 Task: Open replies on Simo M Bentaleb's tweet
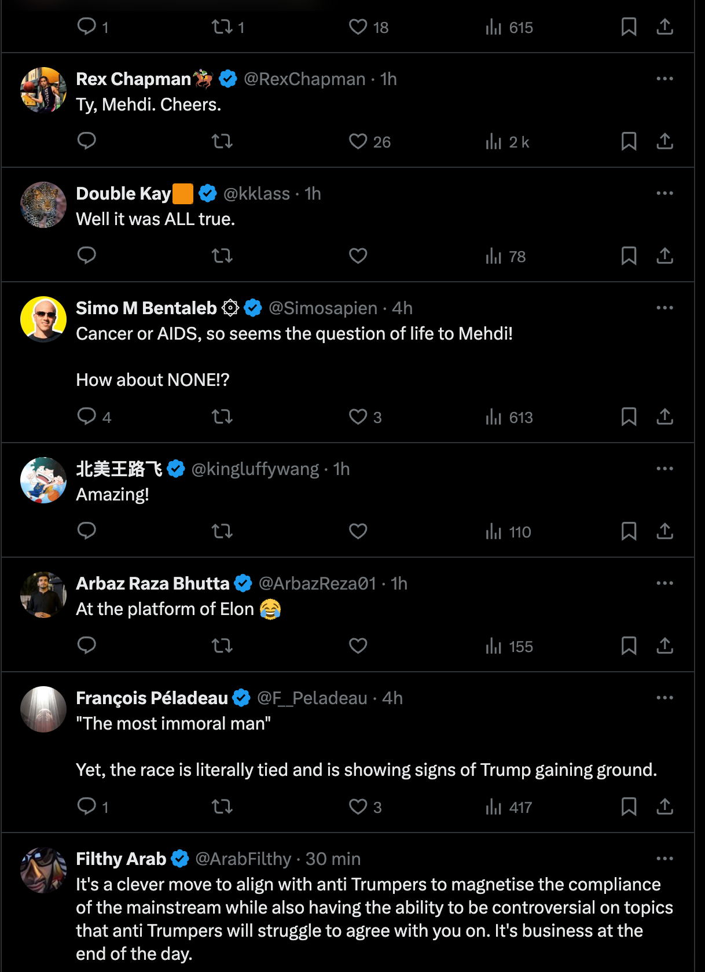(87, 417)
